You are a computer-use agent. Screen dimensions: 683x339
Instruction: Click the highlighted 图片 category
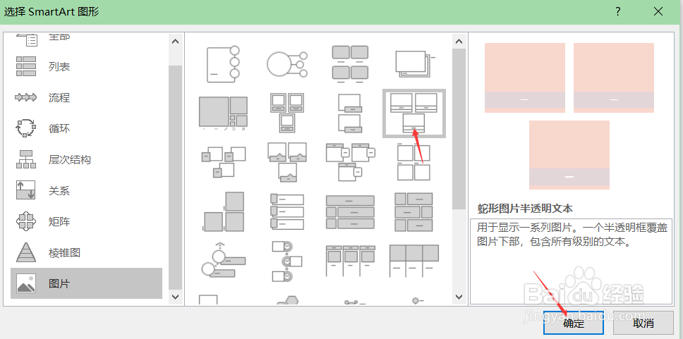coord(86,284)
